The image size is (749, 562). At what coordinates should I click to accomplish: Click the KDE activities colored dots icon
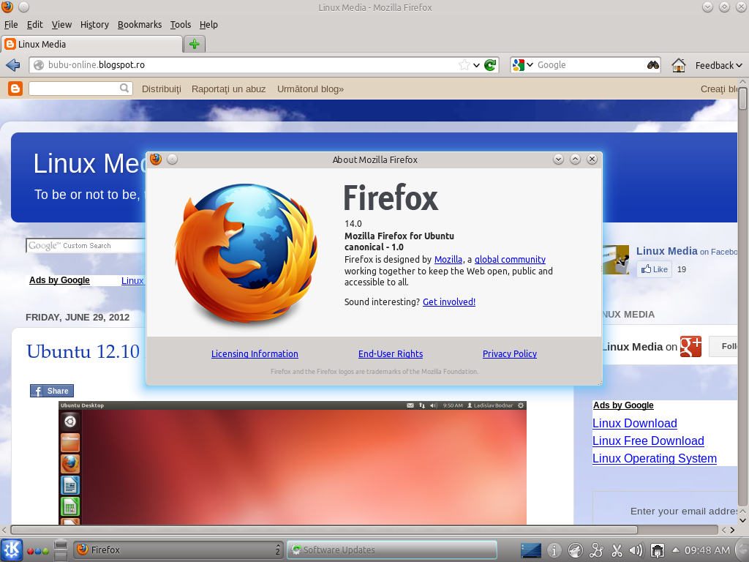coord(38,551)
